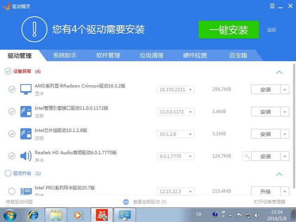The image size is (296, 222).
Task: Install the Realtek HD Audio driver
Action: point(266,156)
